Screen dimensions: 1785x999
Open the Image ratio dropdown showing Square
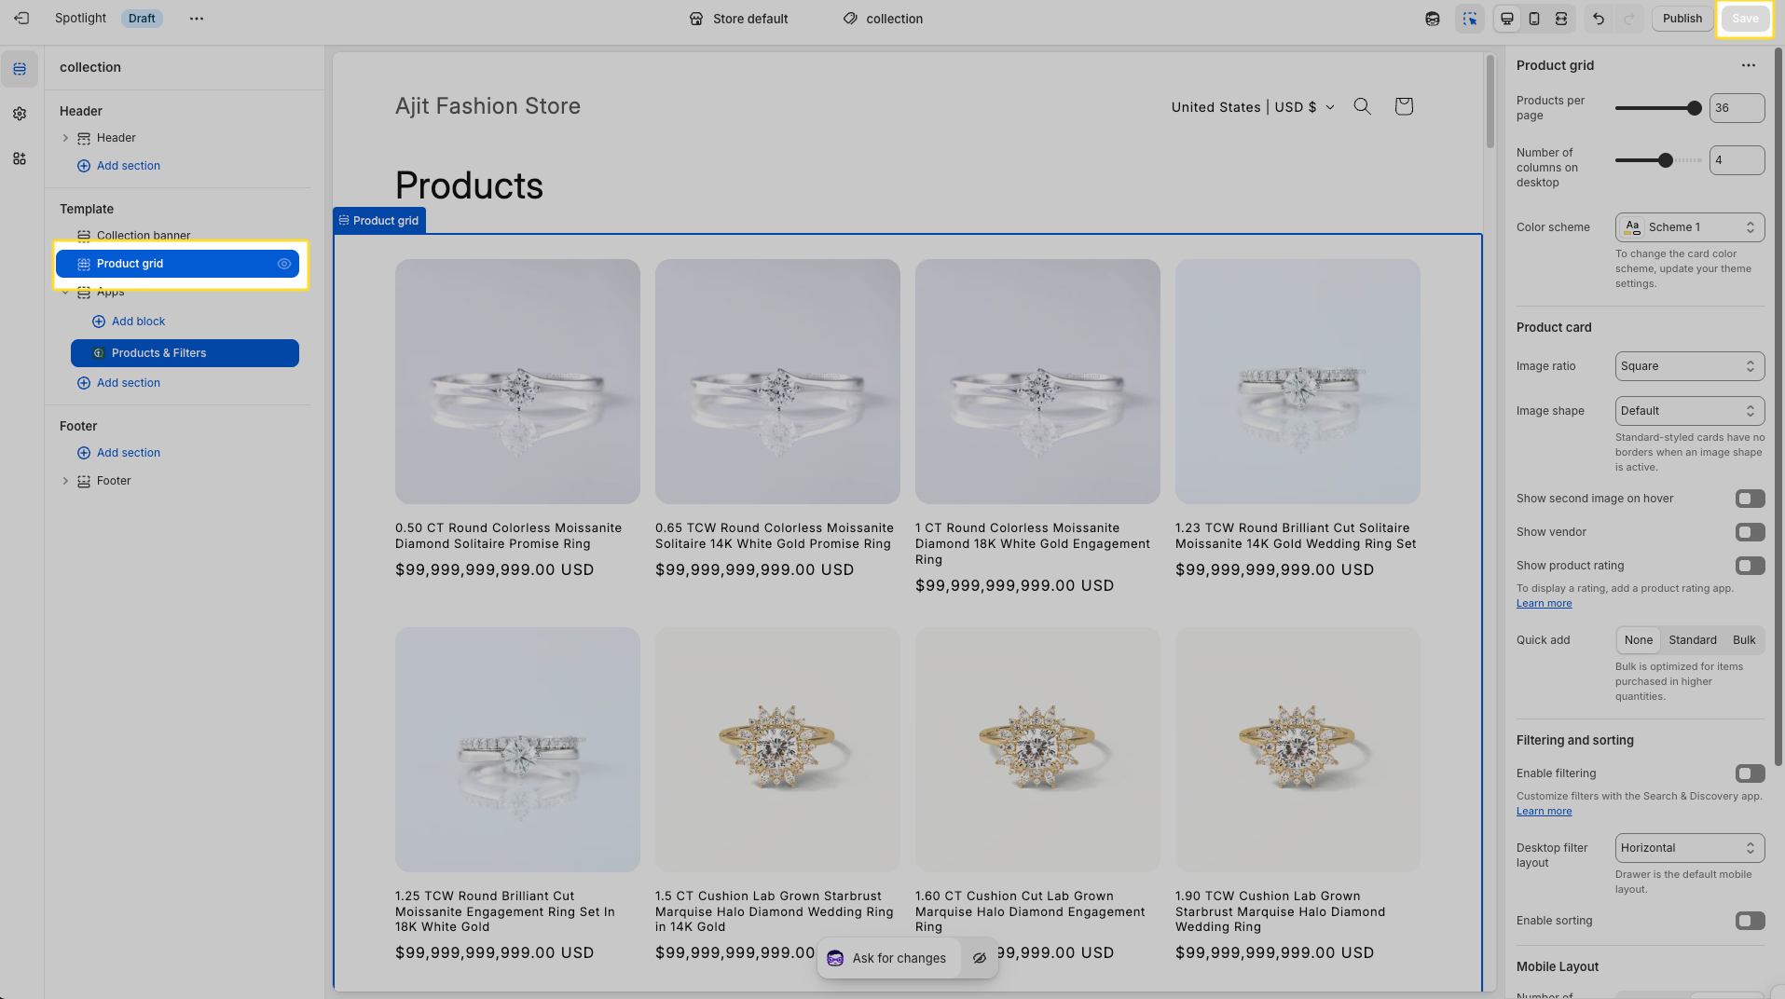pos(1688,365)
